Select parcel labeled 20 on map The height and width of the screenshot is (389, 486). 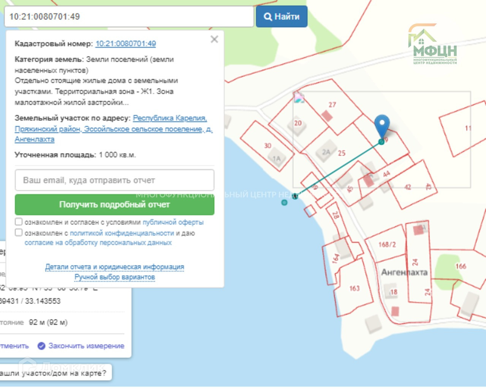pyautogui.click(x=298, y=123)
